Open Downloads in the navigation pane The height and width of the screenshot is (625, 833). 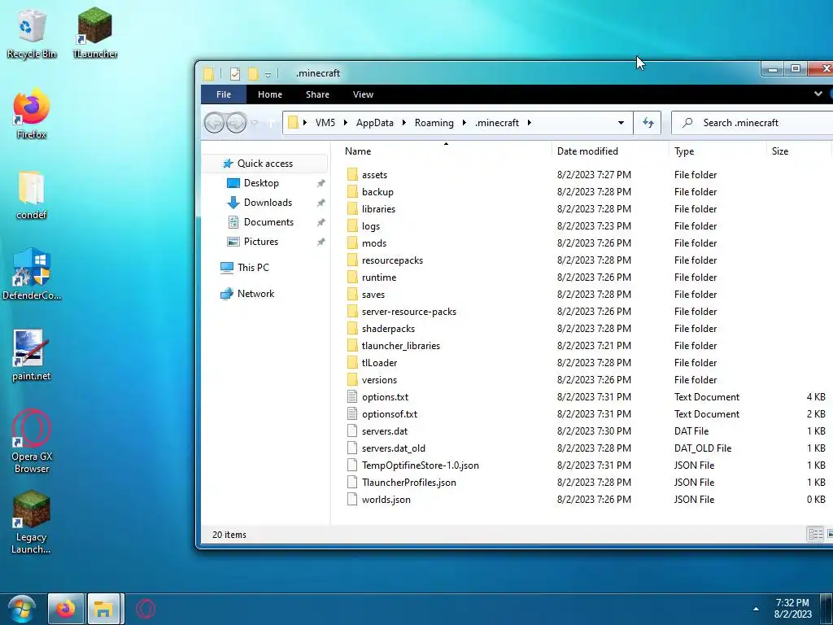click(268, 203)
